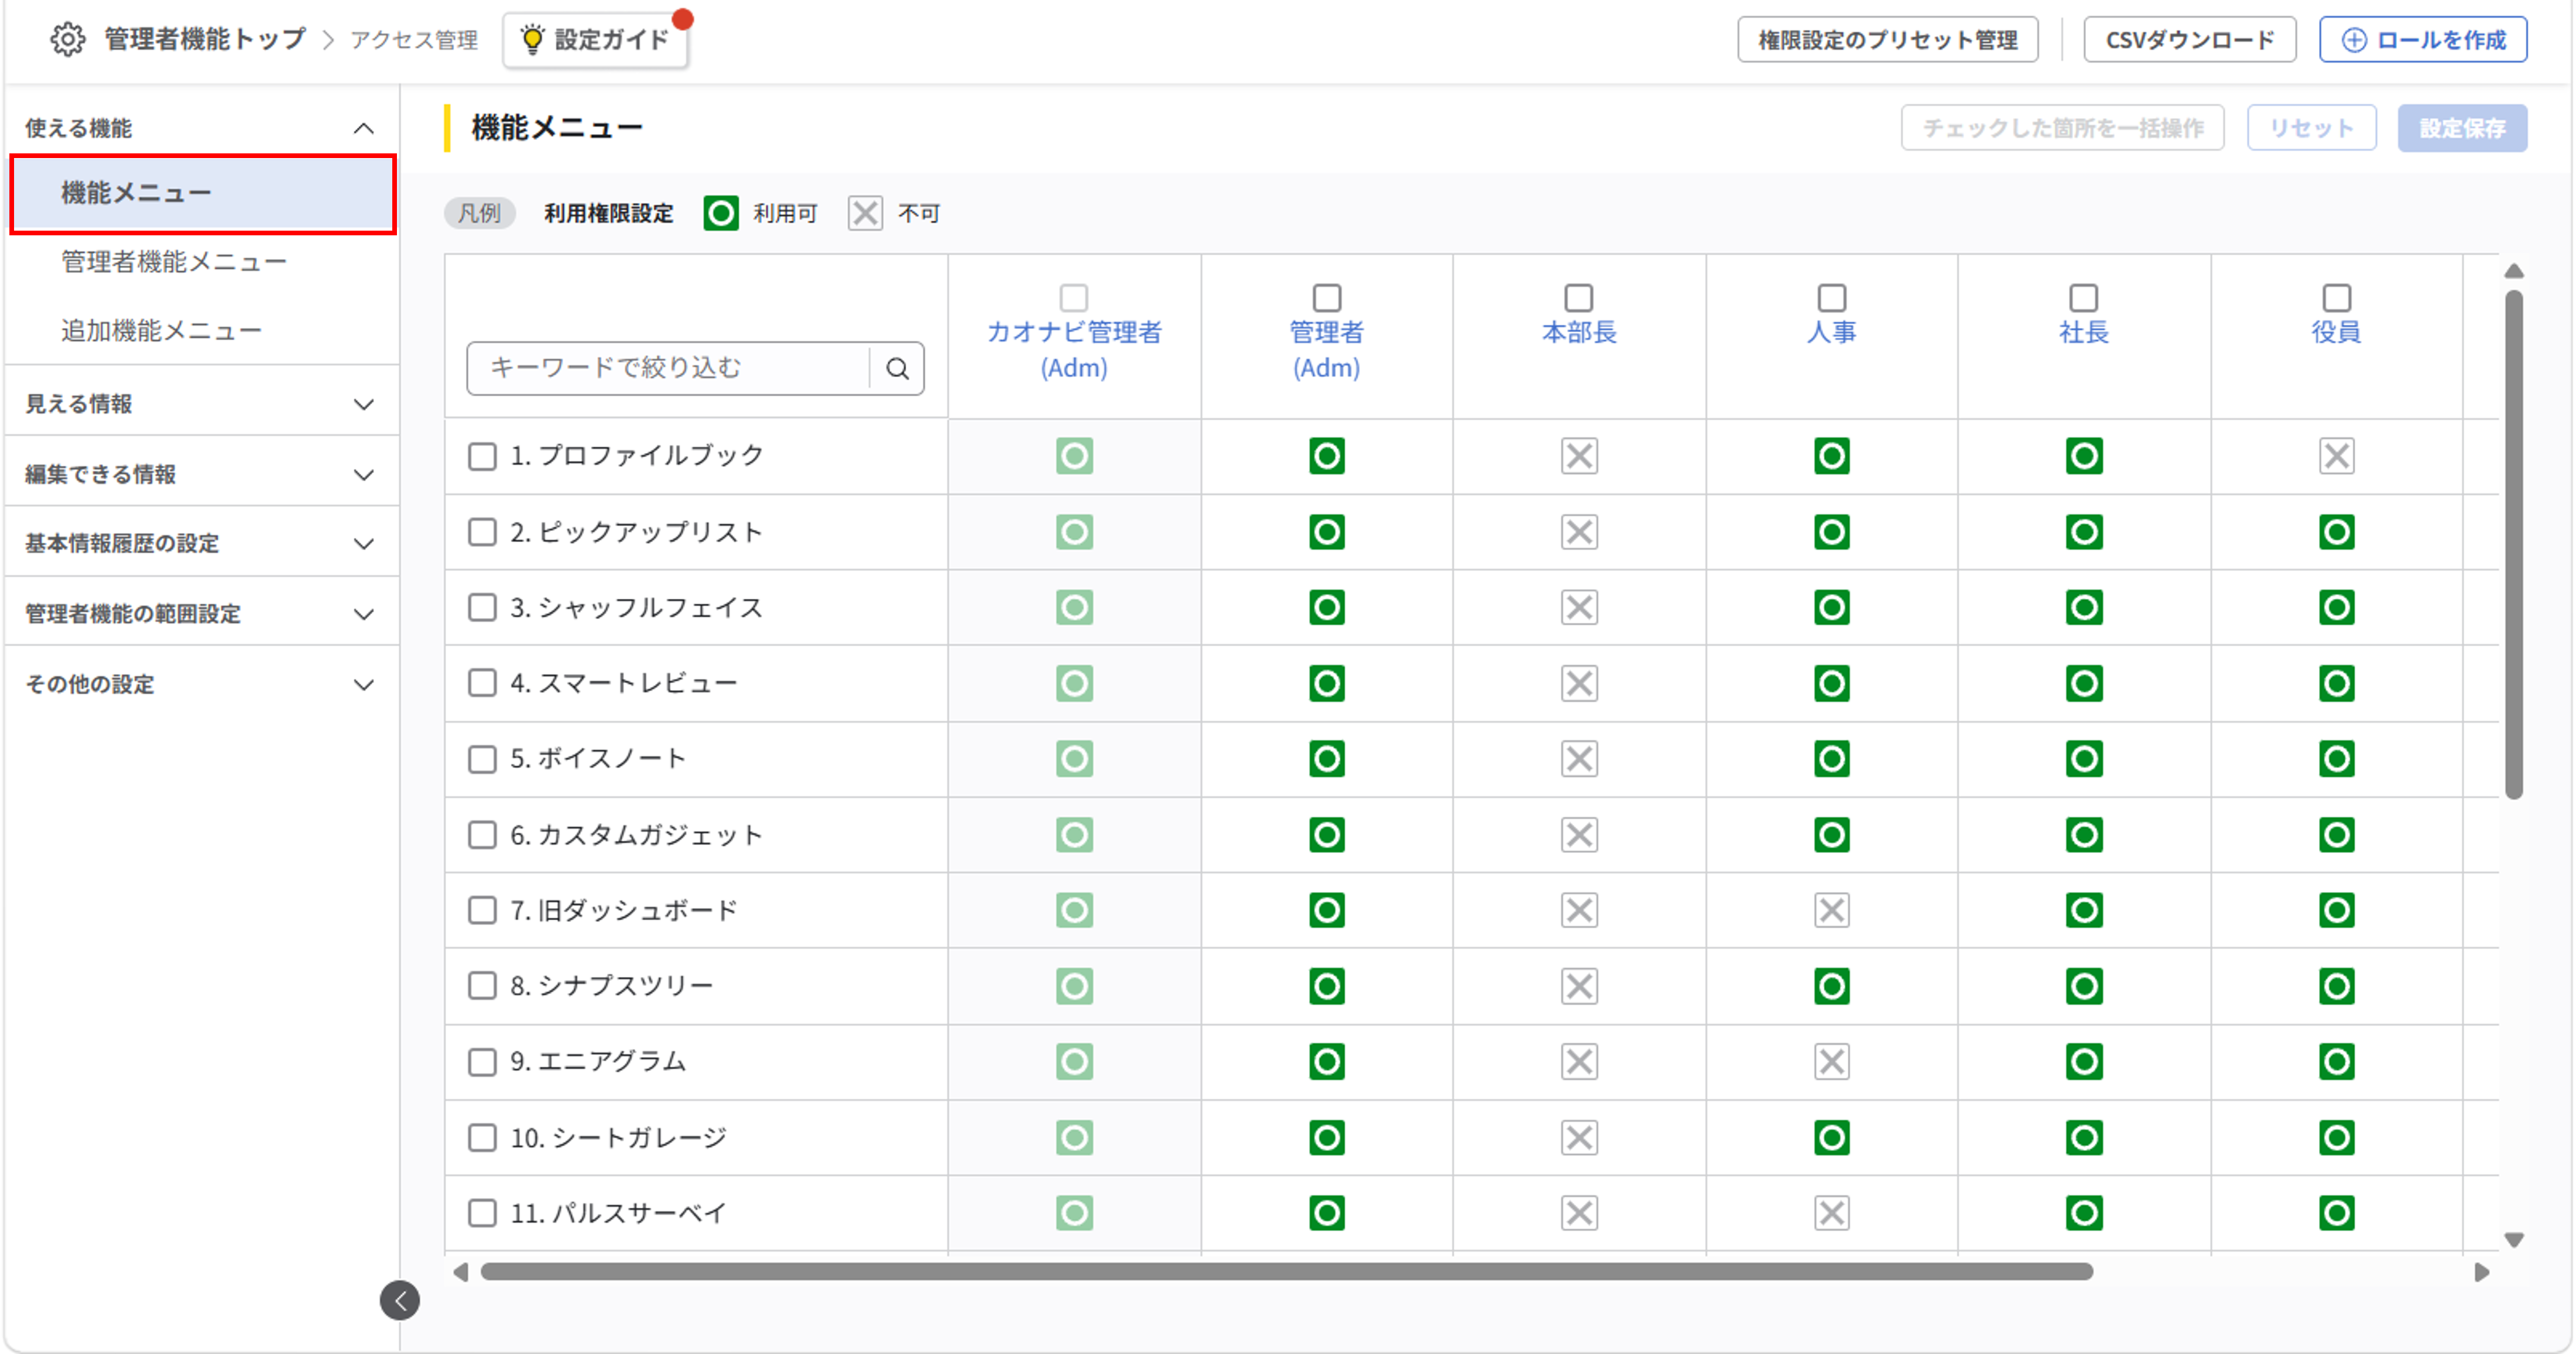Click the horizontal scrollbar thumb under the table
This screenshot has height=1354, width=2576.
point(1286,1271)
